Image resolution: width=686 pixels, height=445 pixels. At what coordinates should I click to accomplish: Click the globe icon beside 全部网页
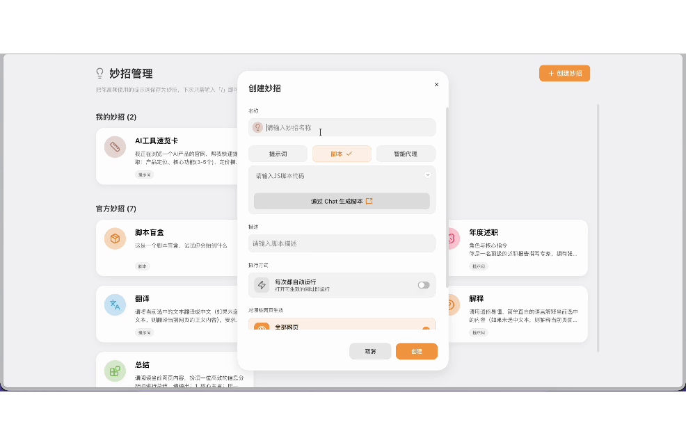point(262,327)
